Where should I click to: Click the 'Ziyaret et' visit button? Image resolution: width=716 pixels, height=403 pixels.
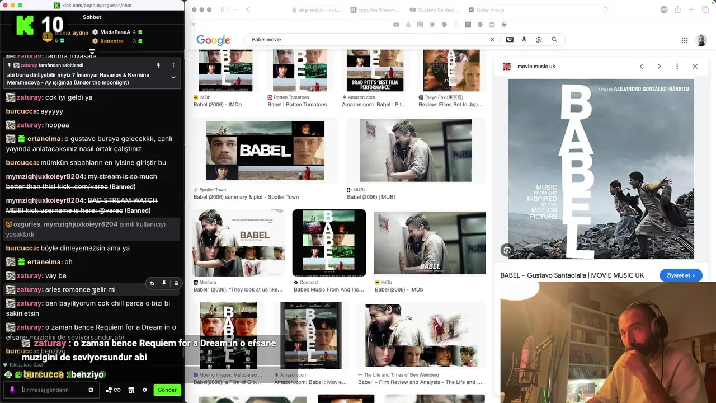681,275
